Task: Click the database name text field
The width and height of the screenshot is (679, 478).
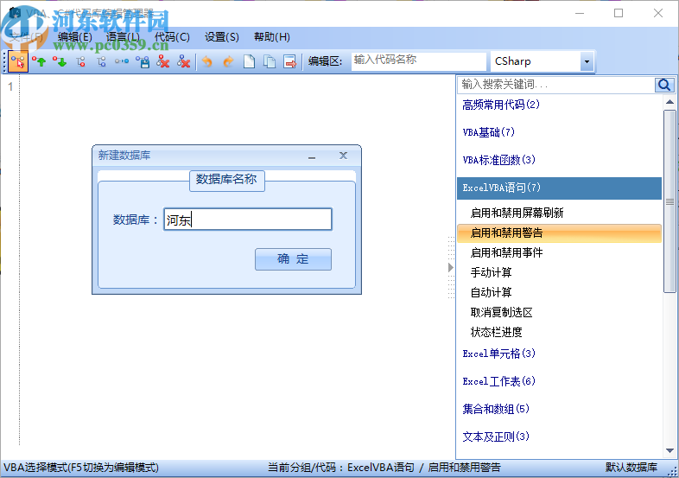Action: tap(248, 220)
